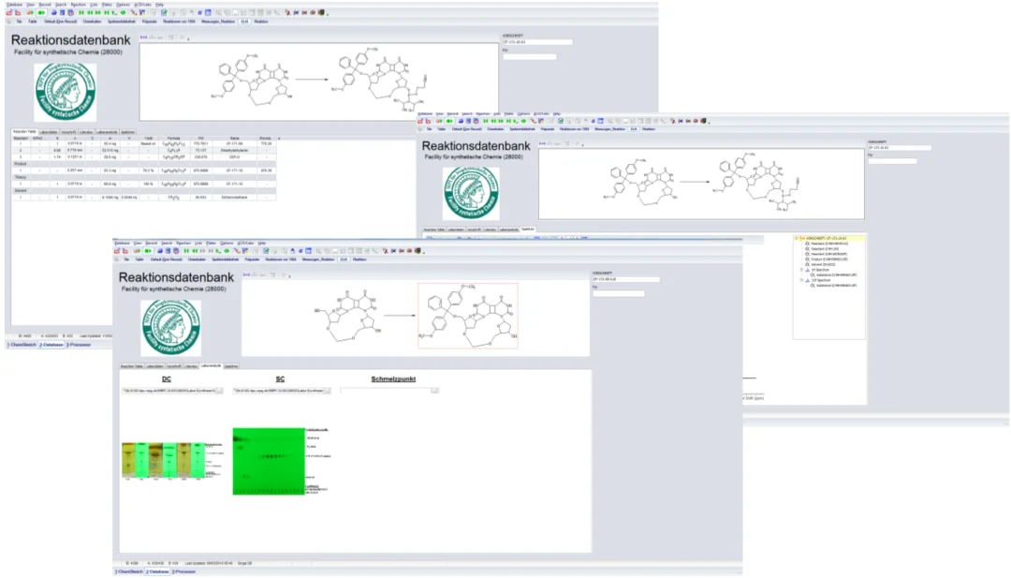Open the Record menu in the front window
Screen dimensions: 1011x578
152,244
